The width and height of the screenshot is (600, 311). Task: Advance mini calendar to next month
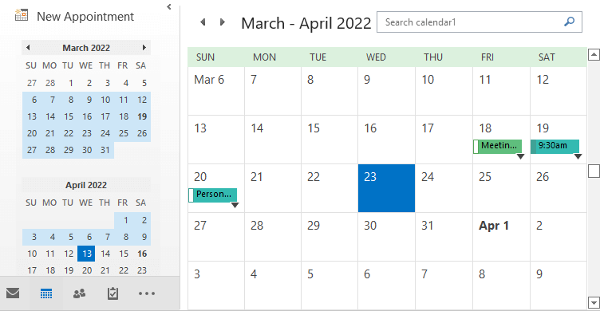coord(144,47)
